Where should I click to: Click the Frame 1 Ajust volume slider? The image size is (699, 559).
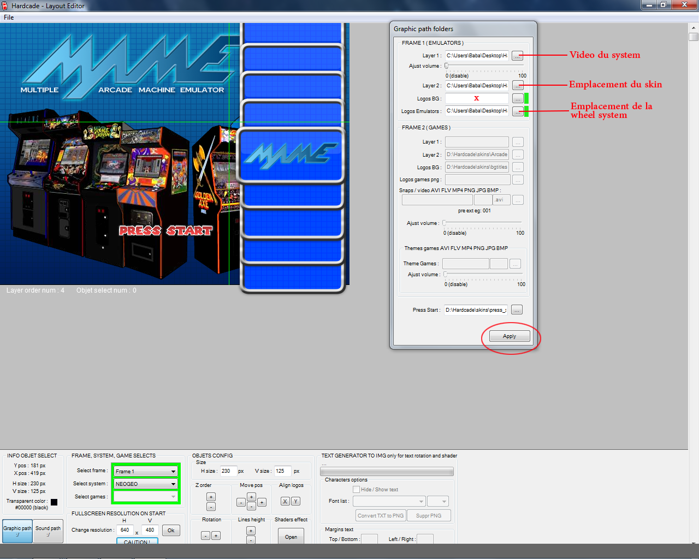485,66
